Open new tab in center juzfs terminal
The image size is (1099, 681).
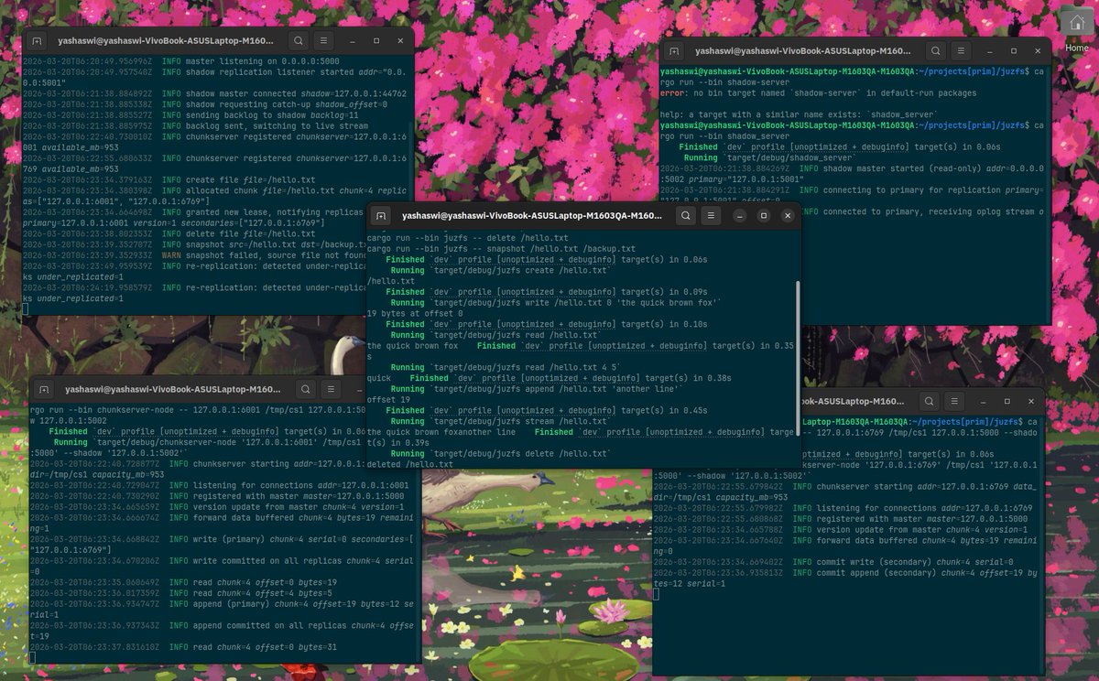381,215
